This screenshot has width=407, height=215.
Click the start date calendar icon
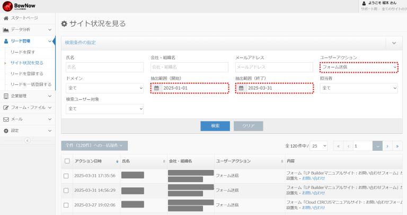pyautogui.click(x=156, y=88)
